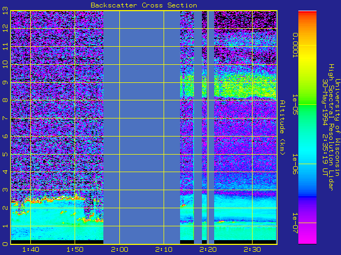
Task: Click altitude label 5 on the y-axis
Action: (x=5, y=154)
